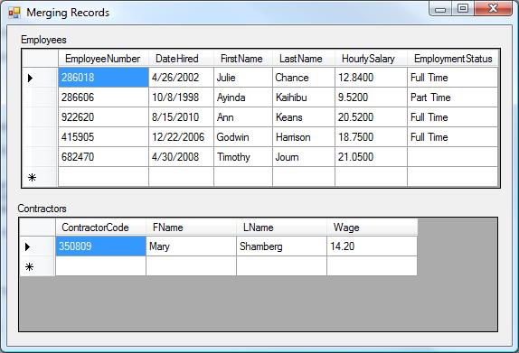Select first name cell Julie
The image size is (519, 353).
click(243, 78)
